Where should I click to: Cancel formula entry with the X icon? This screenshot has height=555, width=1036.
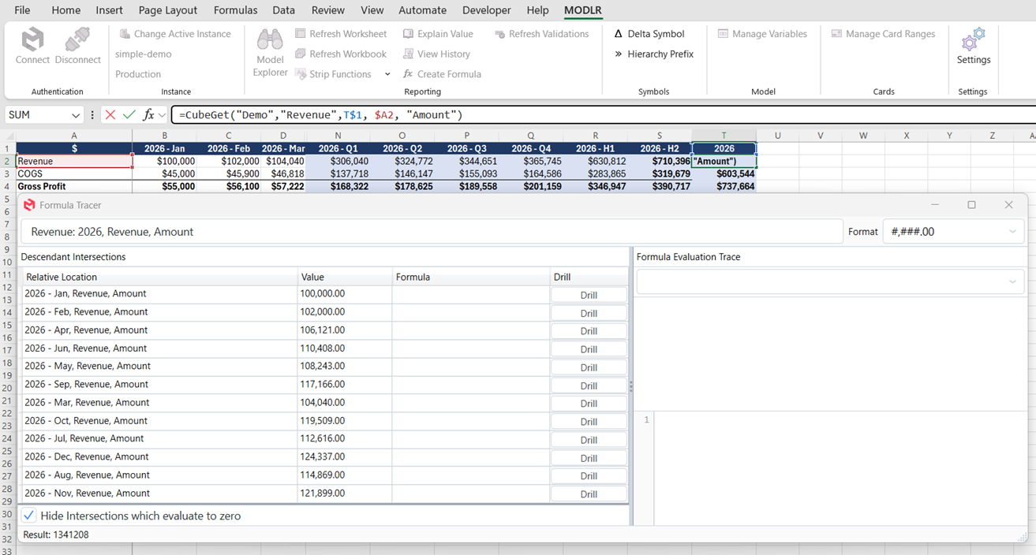(110, 115)
